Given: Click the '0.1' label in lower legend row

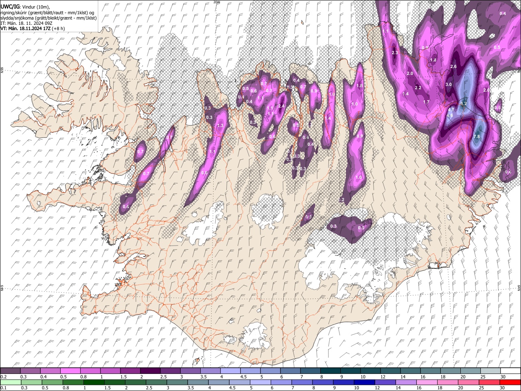Looking at the screenshot, I should 3,388.
